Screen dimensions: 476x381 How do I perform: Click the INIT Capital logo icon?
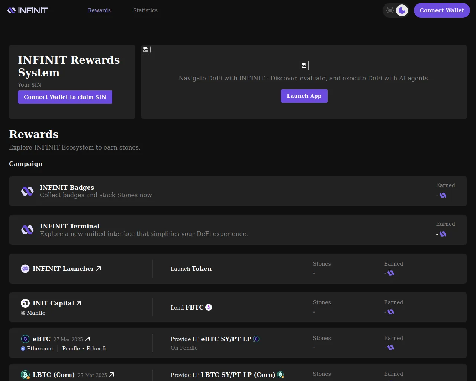point(25,303)
